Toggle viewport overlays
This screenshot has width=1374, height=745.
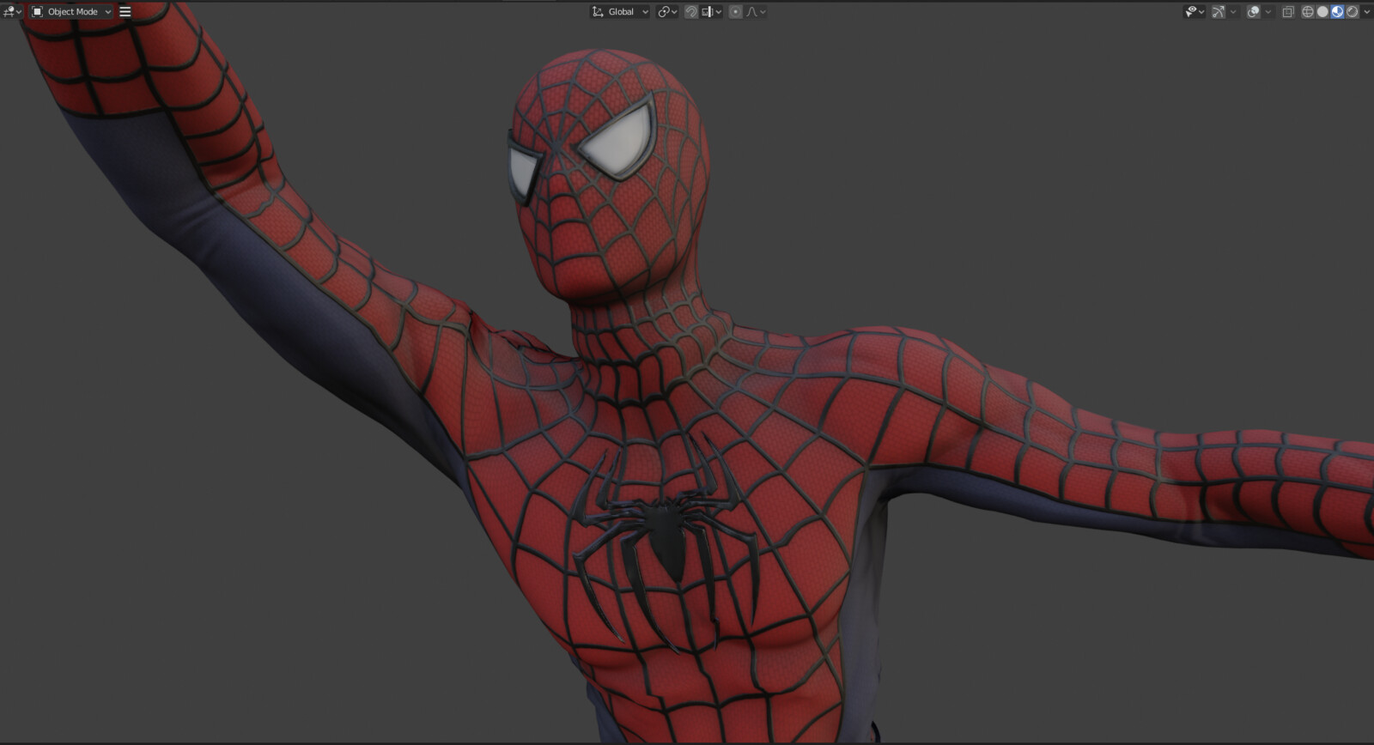(1253, 12)
